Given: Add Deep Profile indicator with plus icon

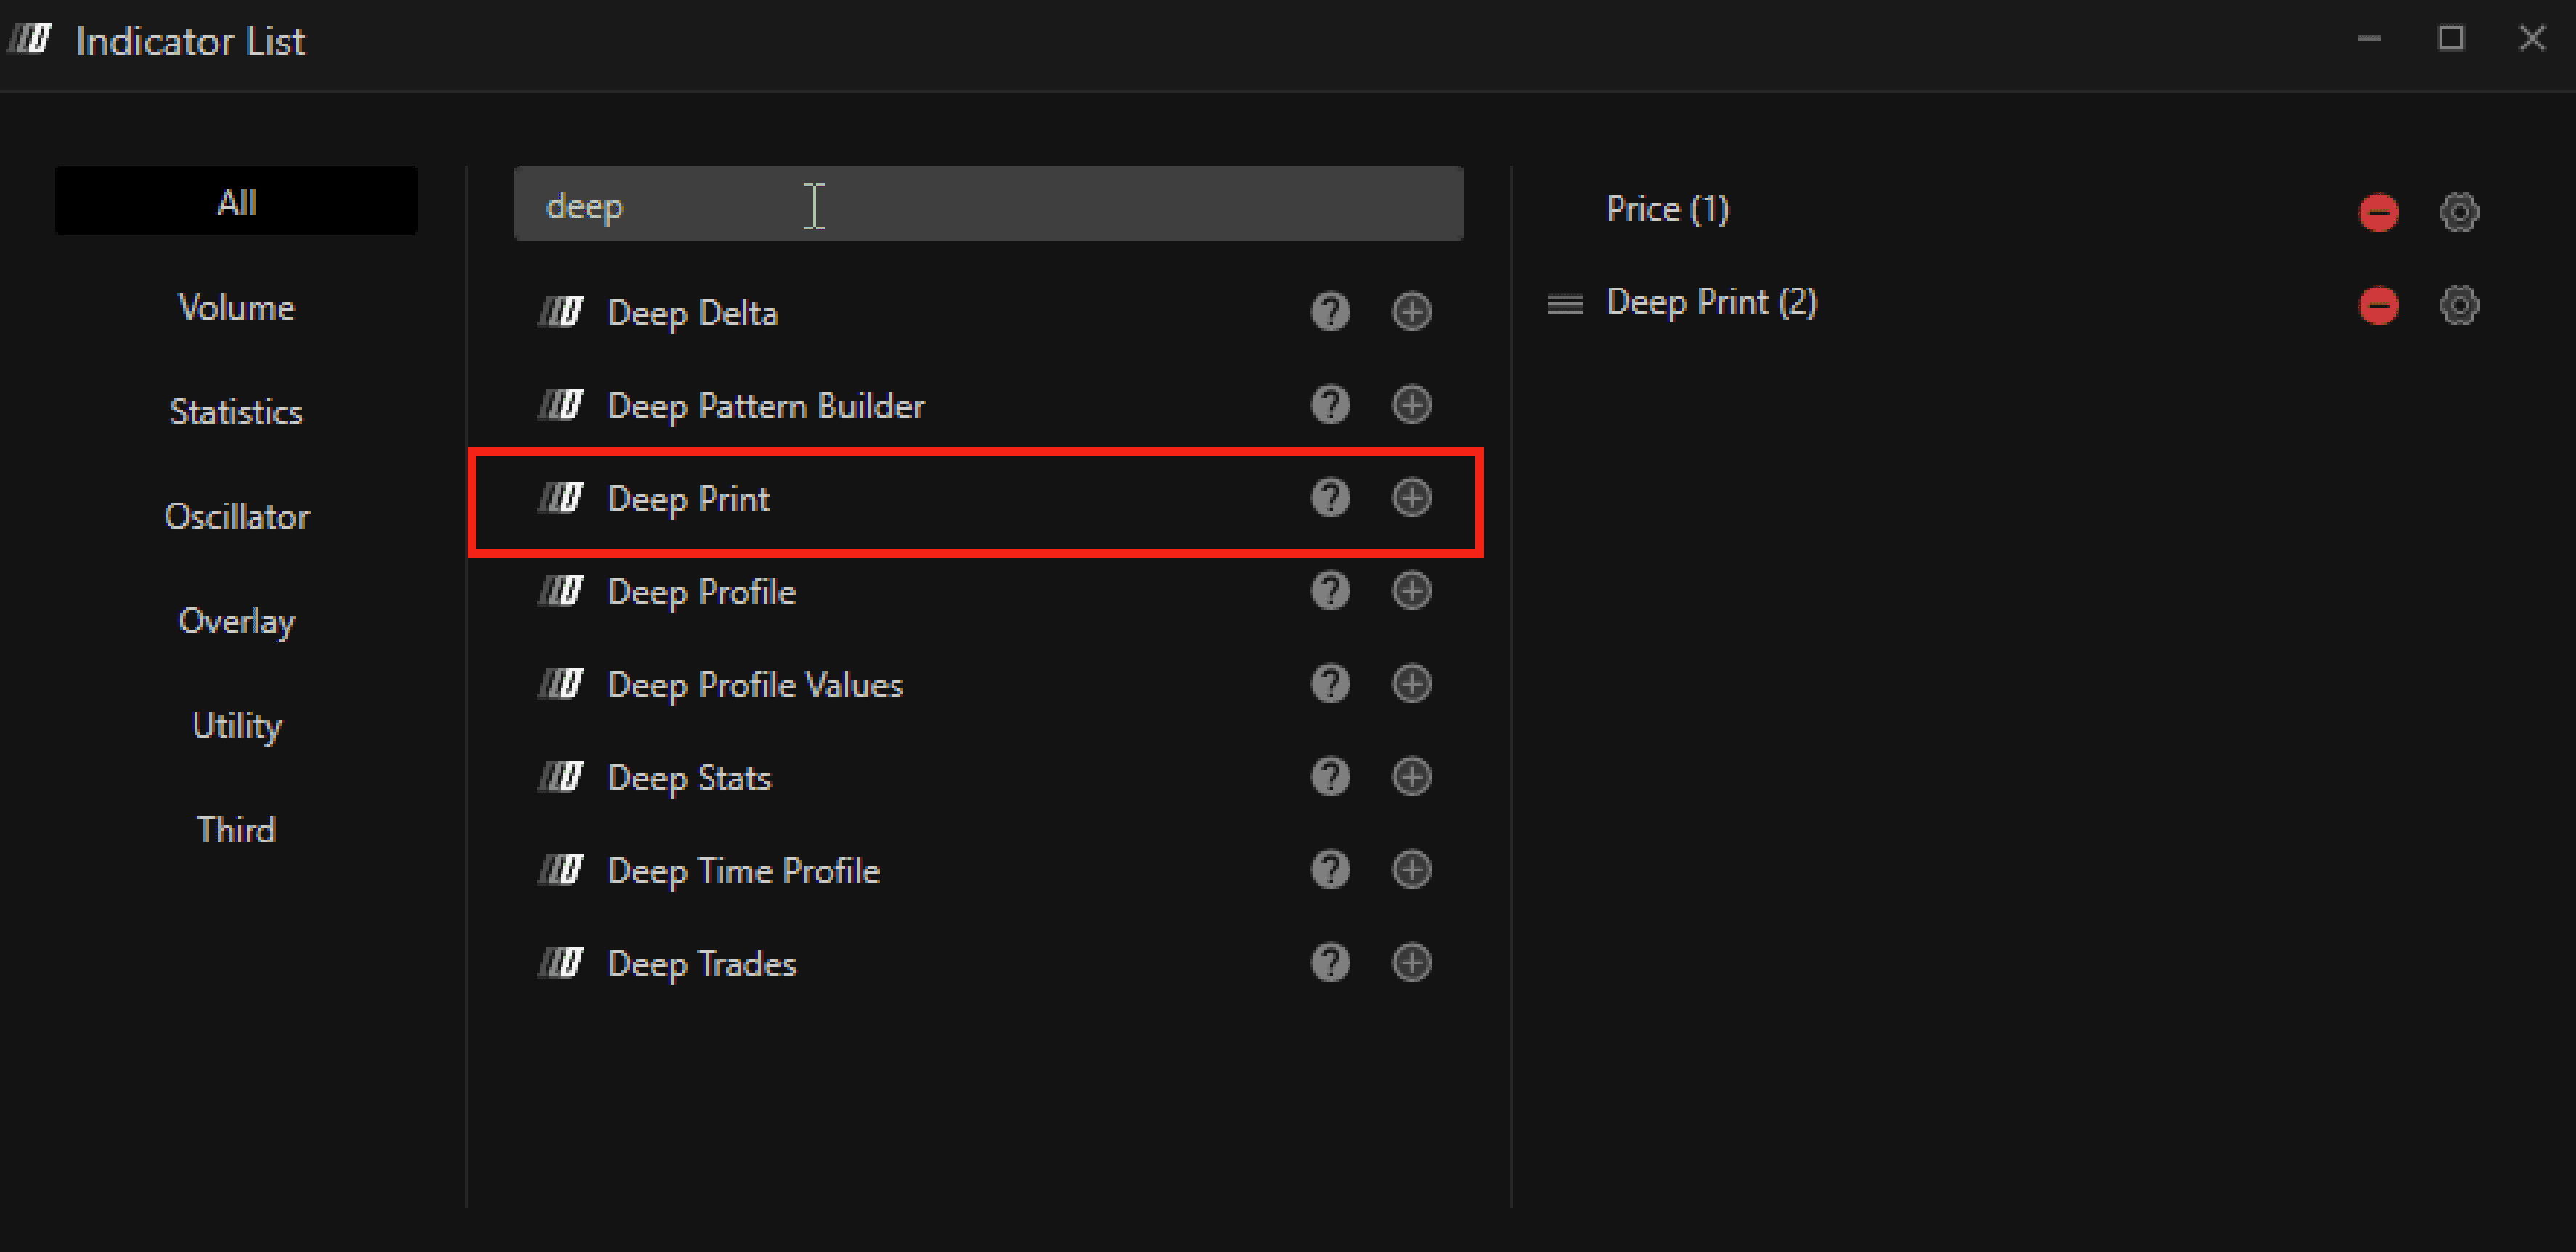Looking at the screenshot, I should tap(1411, 591).
